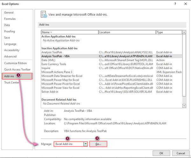Click the SOLVER.XLAM location cell
191x158 pixels.
click(125, 92)
